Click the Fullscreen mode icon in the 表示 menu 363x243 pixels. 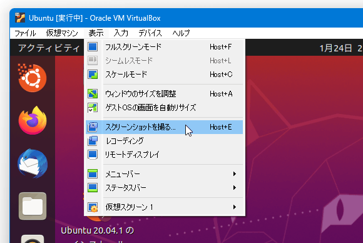(x=93, y=47)
